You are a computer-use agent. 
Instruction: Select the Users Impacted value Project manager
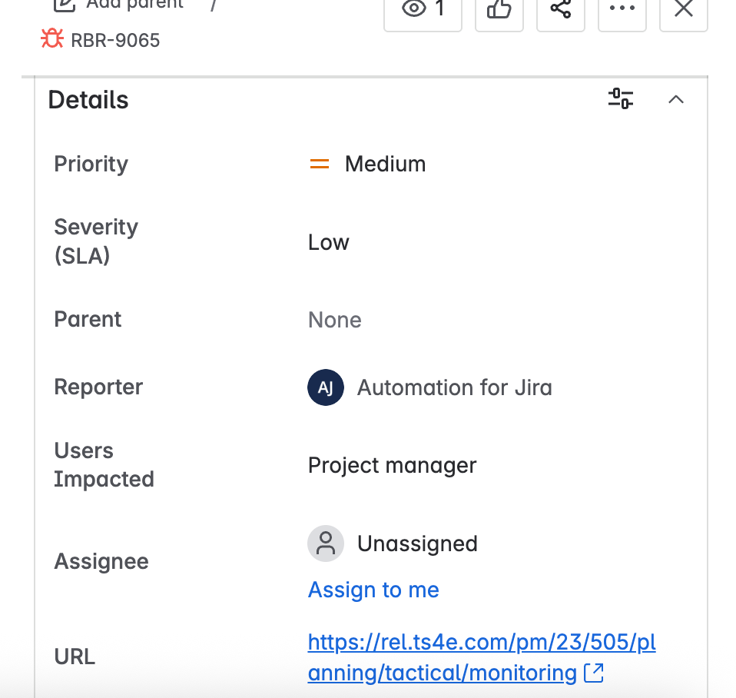coord(392,465)
